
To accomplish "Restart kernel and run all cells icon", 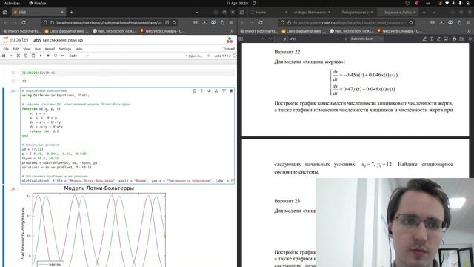I will pyautogui.click(x=63, y=56).
